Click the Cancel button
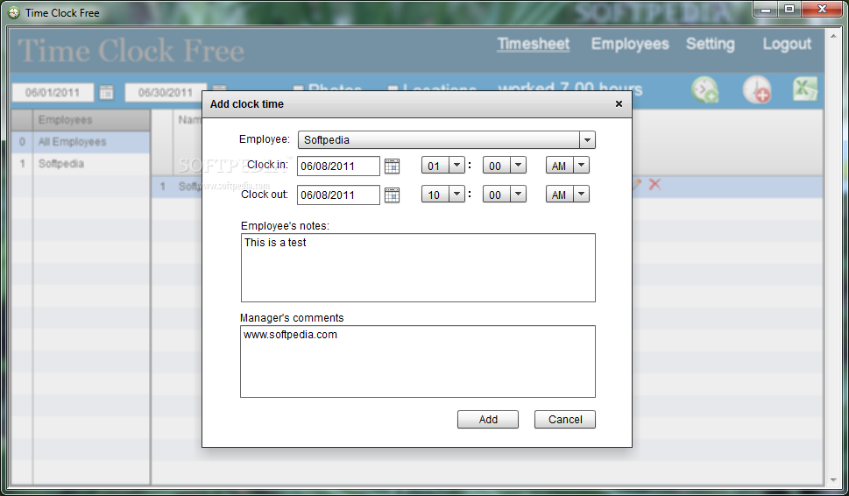Image resolution: width=849 pixels, height=496 pixels. coord(565,419)
